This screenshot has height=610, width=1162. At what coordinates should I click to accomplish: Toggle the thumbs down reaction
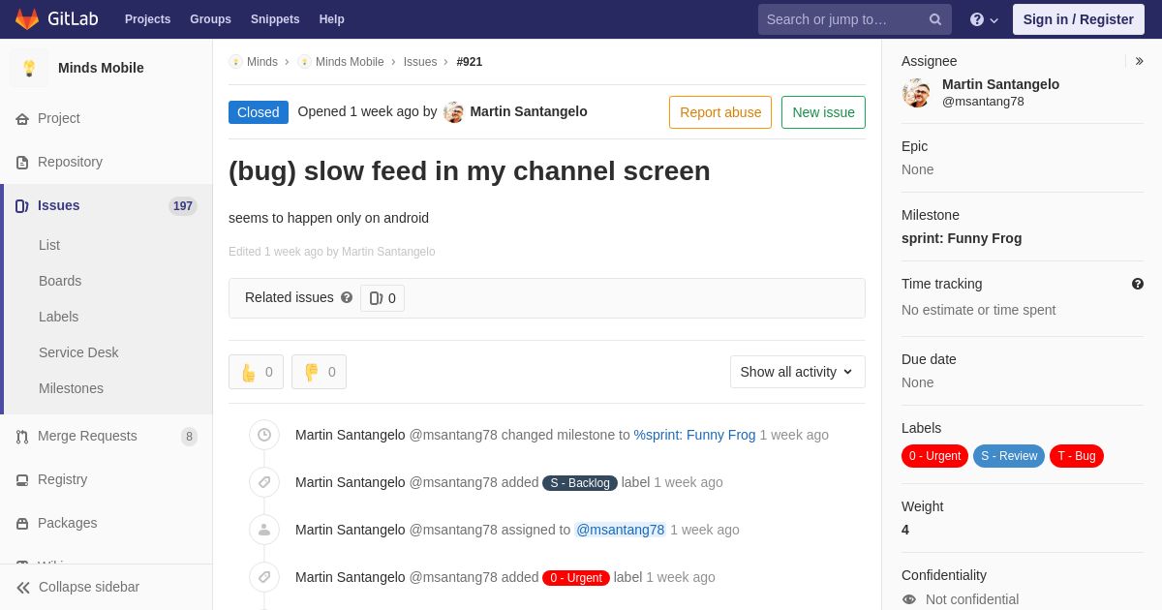[319, 372]
